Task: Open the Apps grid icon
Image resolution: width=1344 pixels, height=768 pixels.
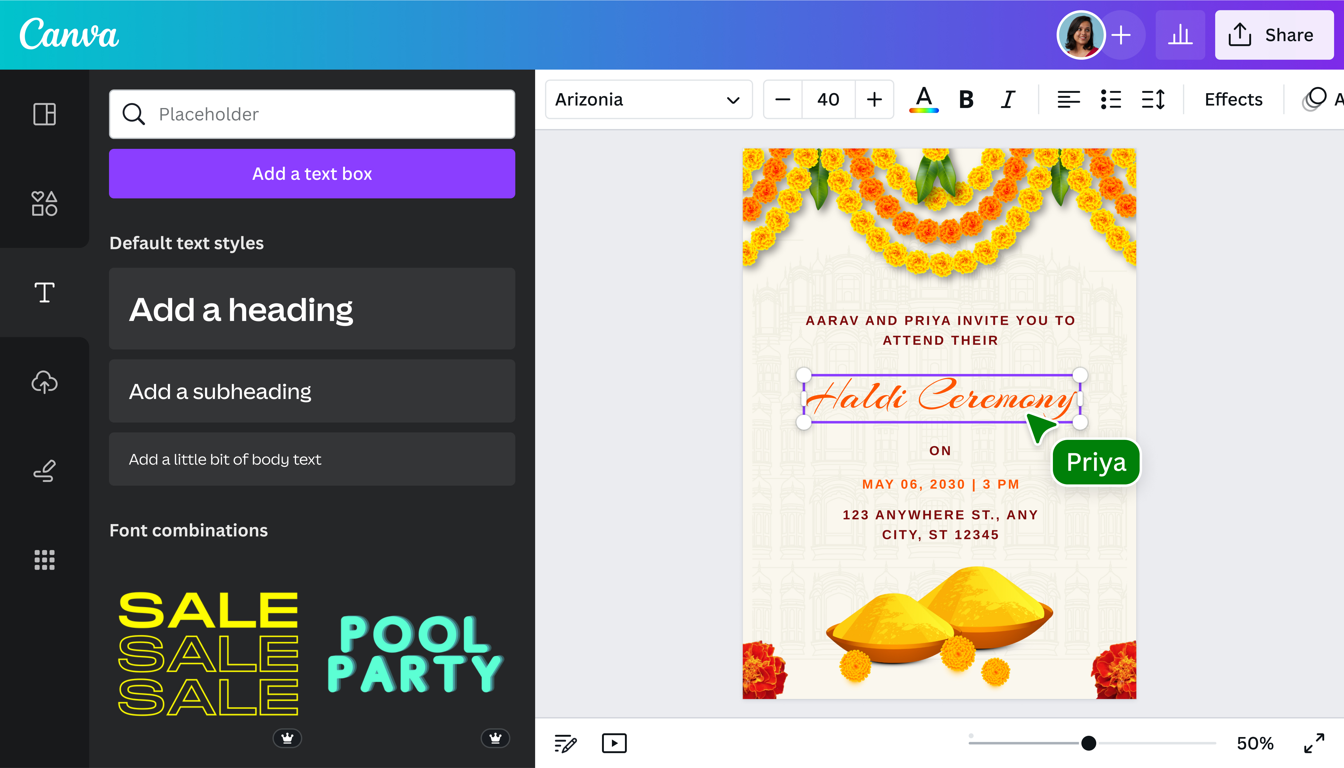Action: (x=44, y=560)
